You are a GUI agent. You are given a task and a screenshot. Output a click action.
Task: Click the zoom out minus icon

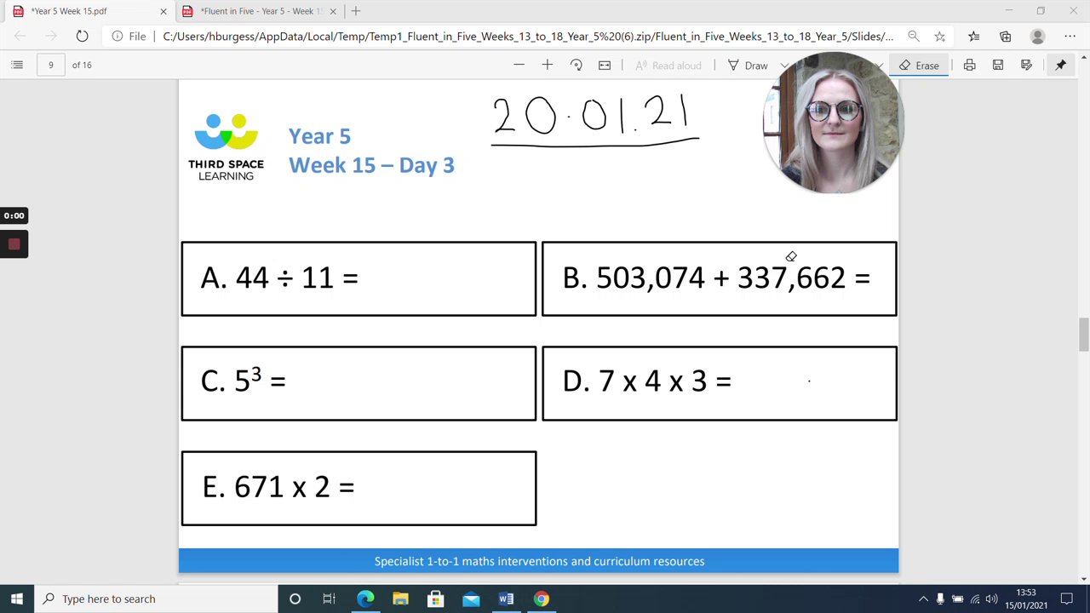tap(519, 65)
